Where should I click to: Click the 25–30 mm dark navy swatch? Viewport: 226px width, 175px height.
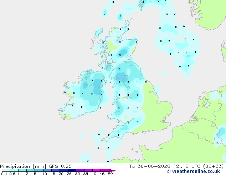(72, 170)
